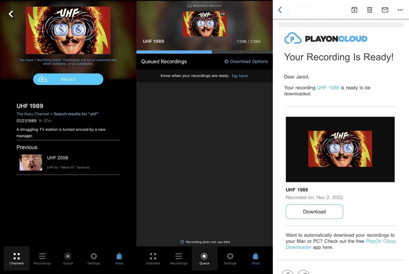Open Queue tab in left screen
The image size is (409, 274).
click(x=68, y=259)
